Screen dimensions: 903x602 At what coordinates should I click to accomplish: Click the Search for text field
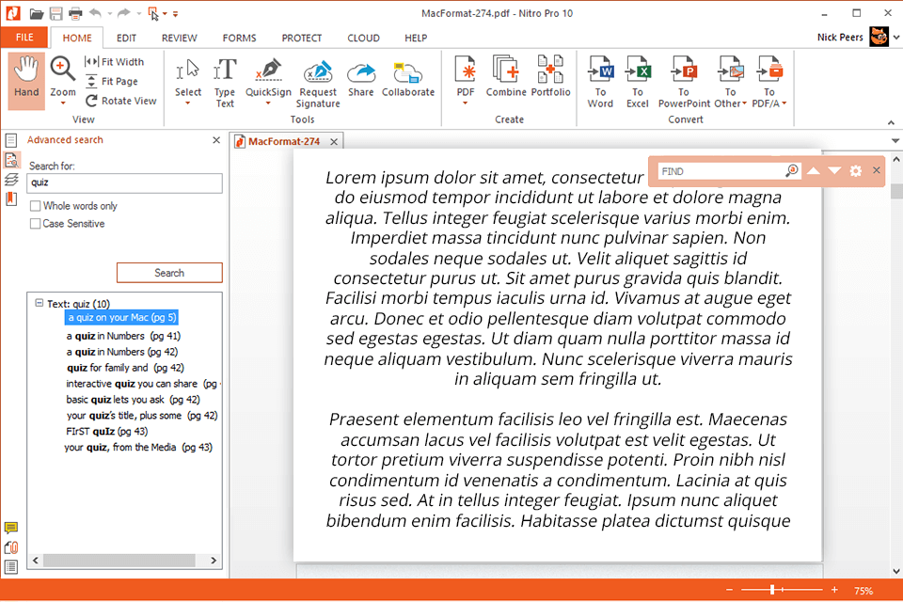(x=125, y=183)
